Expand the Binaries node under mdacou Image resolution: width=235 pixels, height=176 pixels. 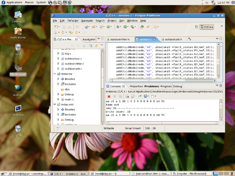pyautogui.click(x=58, y=79)
